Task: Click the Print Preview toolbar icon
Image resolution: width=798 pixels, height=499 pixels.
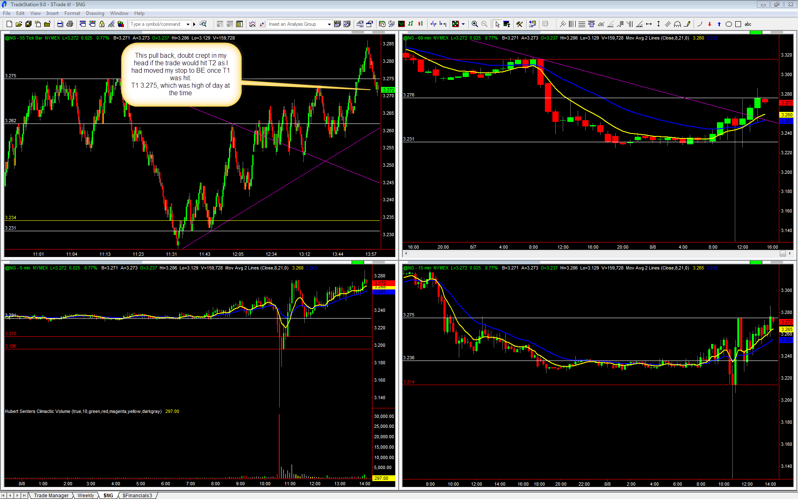Action: point(60,24)
